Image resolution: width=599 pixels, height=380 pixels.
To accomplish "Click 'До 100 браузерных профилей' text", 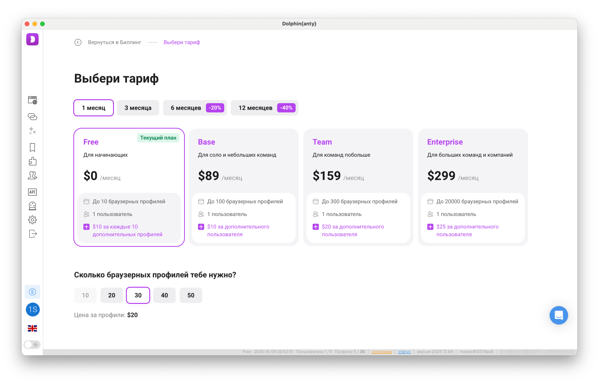I will click(245, 201).
